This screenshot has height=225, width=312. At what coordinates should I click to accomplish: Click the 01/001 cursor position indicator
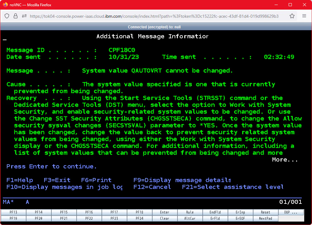[x=291, y=202]
